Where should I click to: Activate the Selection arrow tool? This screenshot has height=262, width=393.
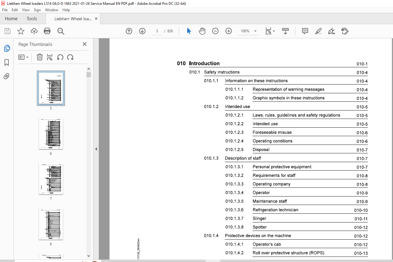pos(189,31)
